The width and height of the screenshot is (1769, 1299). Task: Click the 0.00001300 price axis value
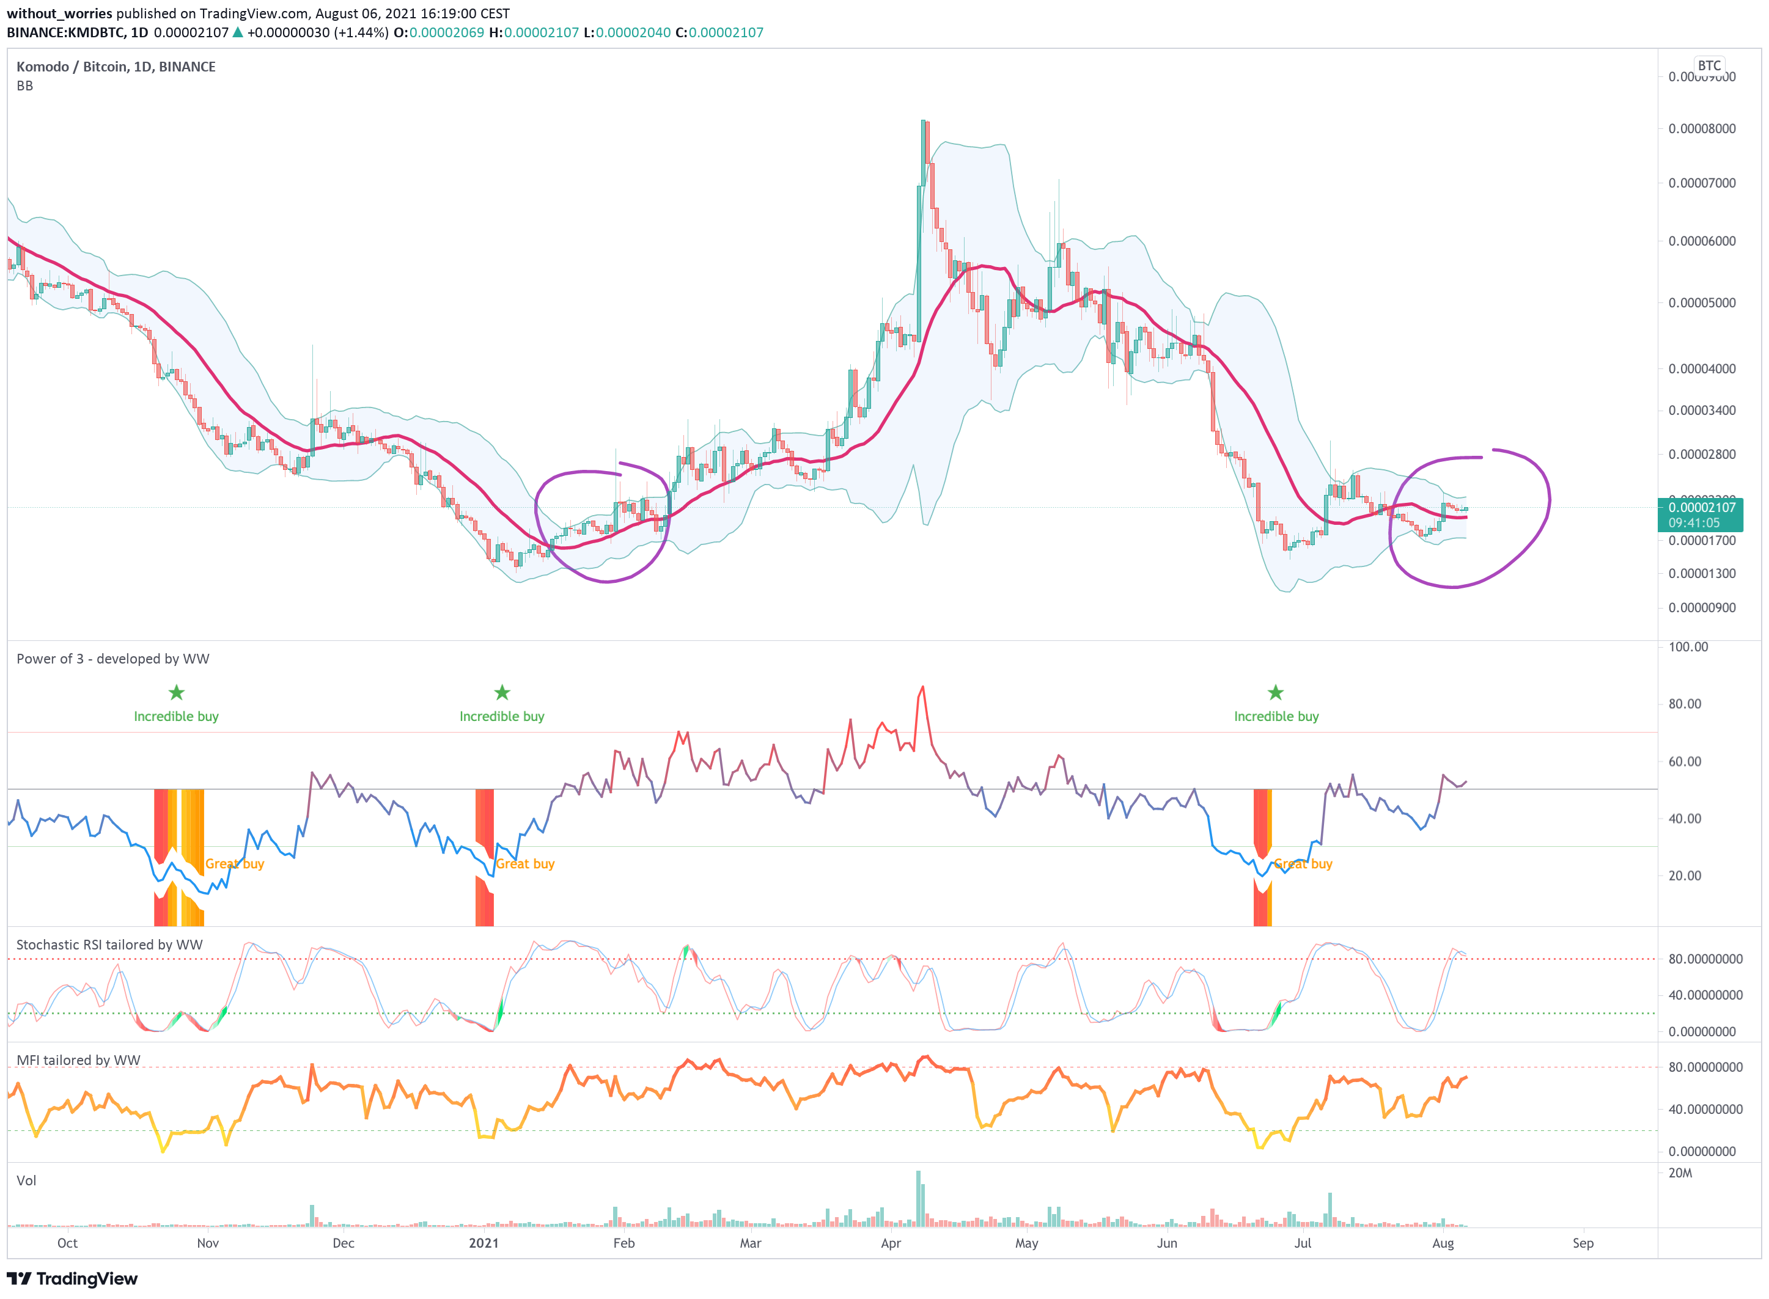point(1701,573)
